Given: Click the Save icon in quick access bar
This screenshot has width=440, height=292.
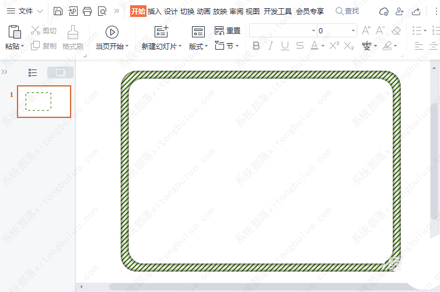Looking at the screenshot, I should [x=58, y=11].
